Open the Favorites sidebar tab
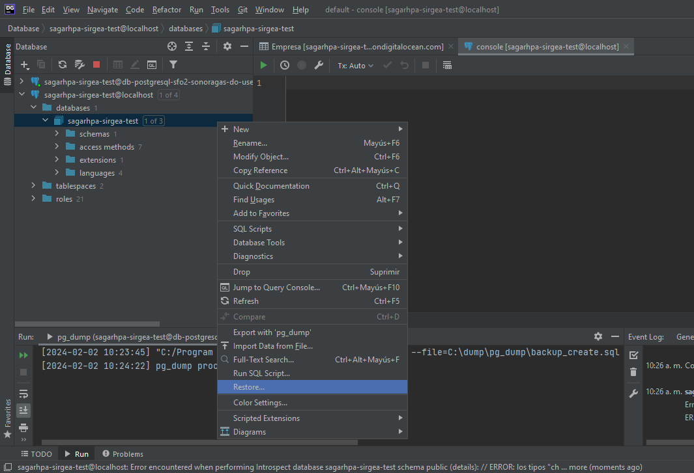Screen dimensions: 694x473 [x=8, y=418]
